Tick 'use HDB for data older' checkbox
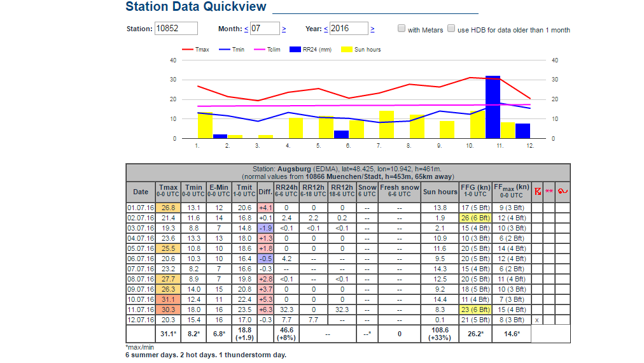The image size is (644, 363). 451,29
